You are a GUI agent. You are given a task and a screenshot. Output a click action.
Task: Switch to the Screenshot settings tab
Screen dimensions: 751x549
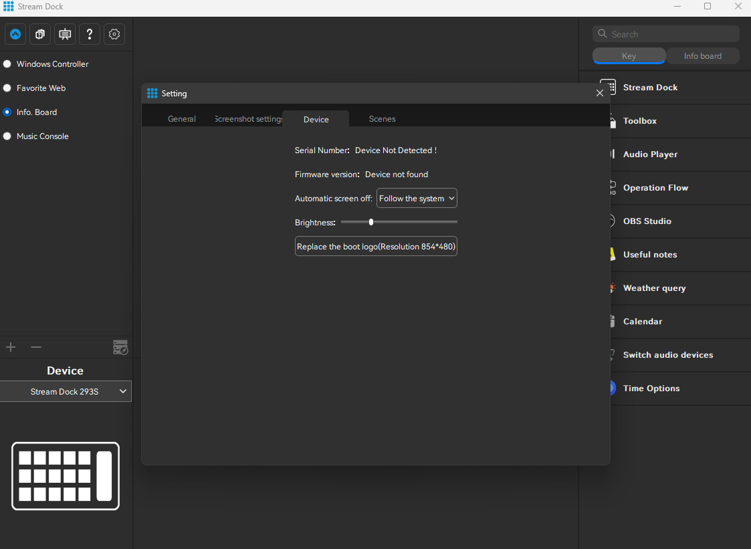pos(249,119)
